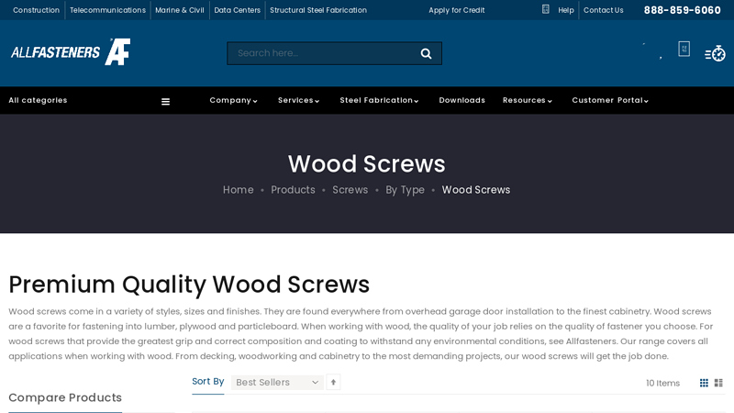Open the Sort By Best Sellers dropdown
This screenshot has height=413, width=734.
277,382
